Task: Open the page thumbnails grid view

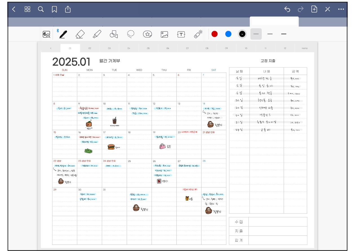Action: 27,9
